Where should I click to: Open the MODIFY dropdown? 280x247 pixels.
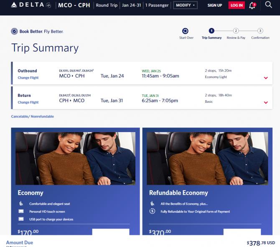[185, 5]
